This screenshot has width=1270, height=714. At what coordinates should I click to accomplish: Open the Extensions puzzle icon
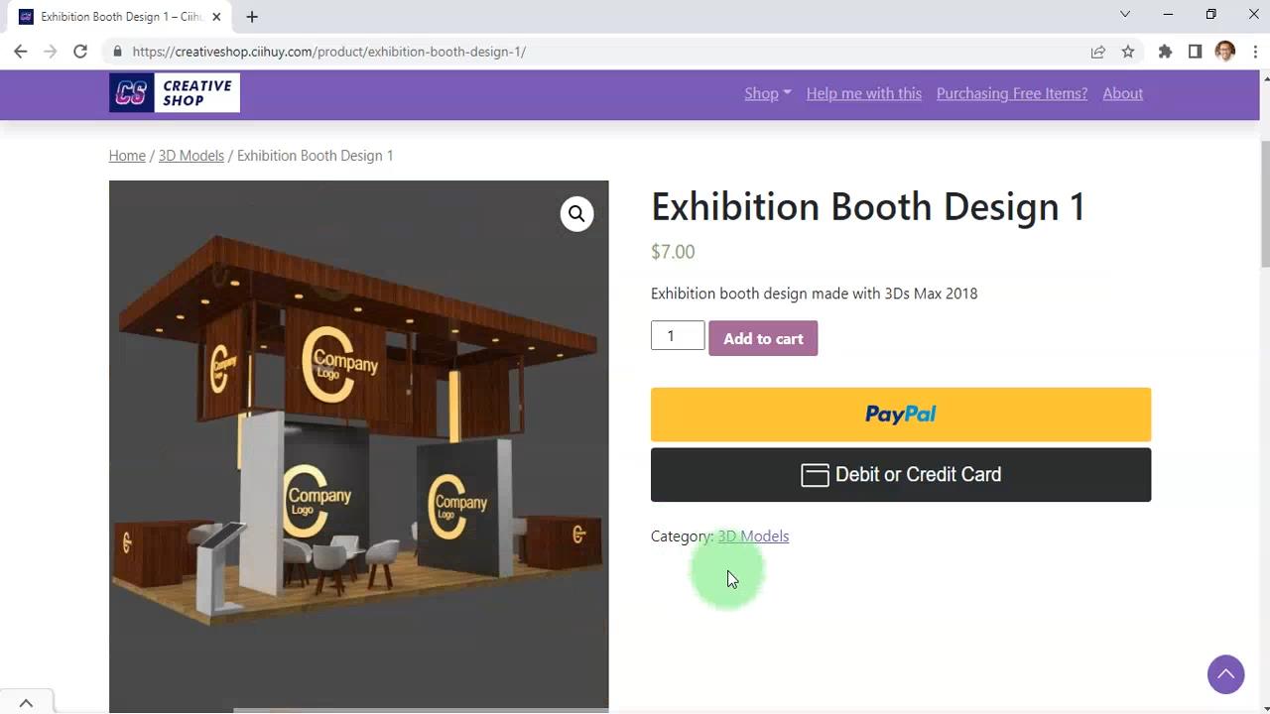coord(1165,52)
